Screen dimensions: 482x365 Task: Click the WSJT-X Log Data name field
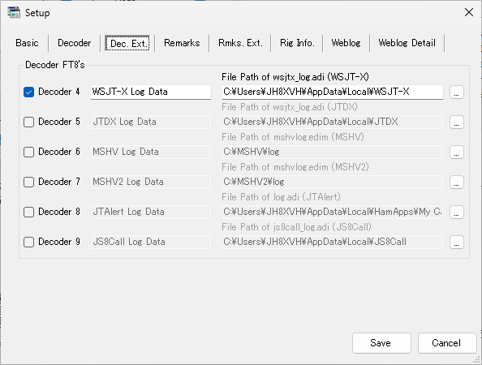pos(151,92)
